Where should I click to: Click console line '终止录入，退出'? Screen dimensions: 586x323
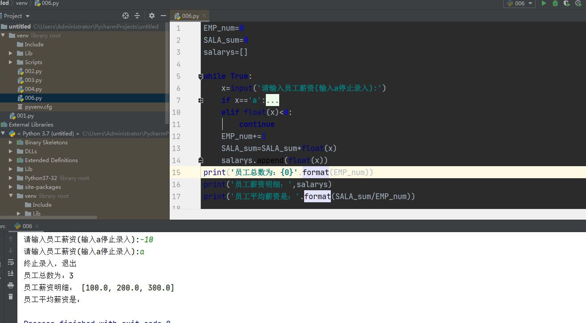tap(50, 264)
